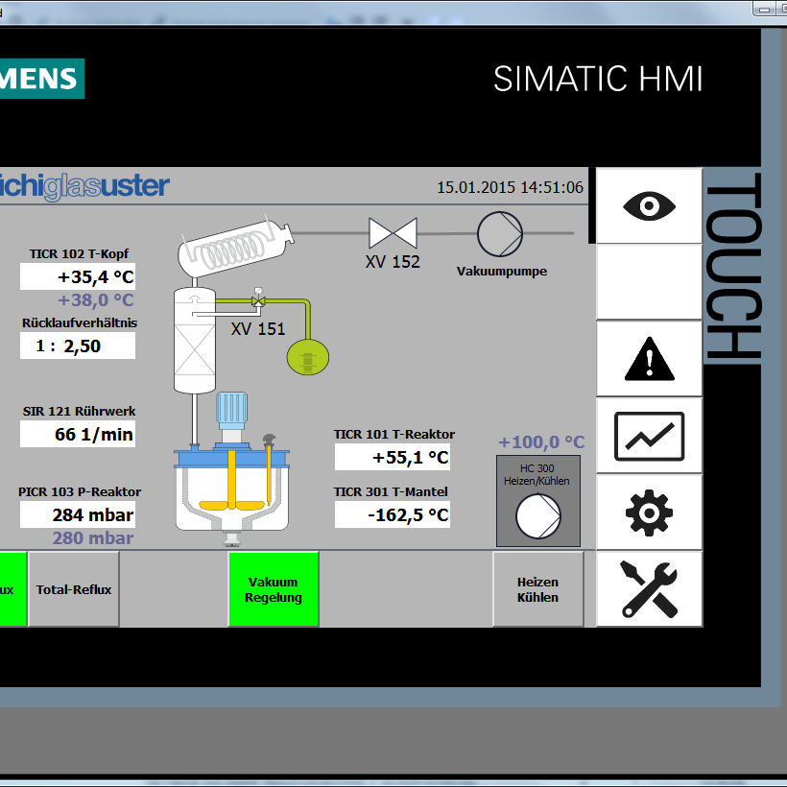Click the Siemens logo
Viewport: 787px width, 787px height.
[x=41, y=79]
